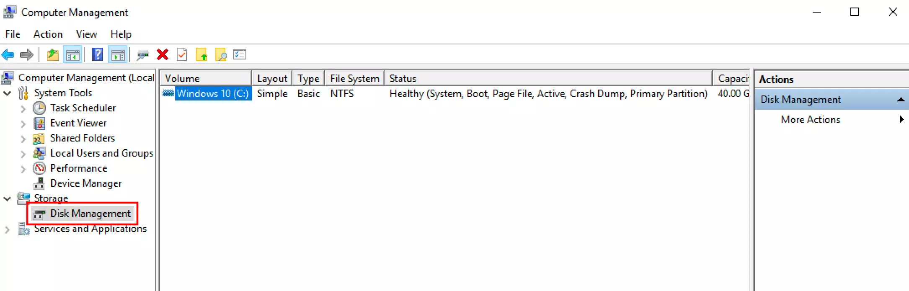Collapse the System Tools tree node
The height and width of the screenshot is (291, 909).
[7, 93]
